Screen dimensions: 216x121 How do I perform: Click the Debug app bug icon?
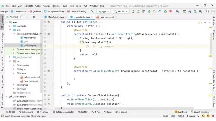pos(149,12)
